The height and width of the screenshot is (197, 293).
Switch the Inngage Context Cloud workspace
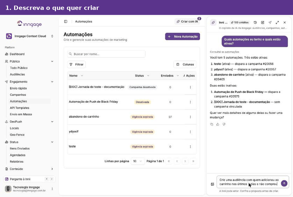tap(30, 36)
